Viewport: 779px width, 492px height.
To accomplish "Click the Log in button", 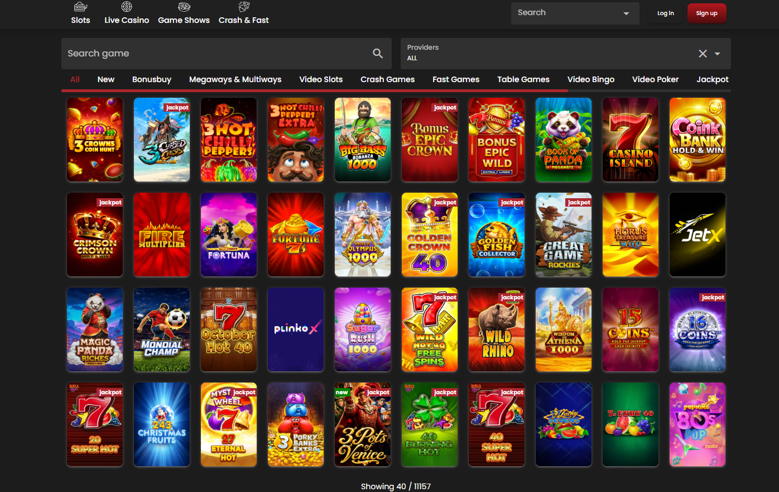I will [x=665, y=13].
